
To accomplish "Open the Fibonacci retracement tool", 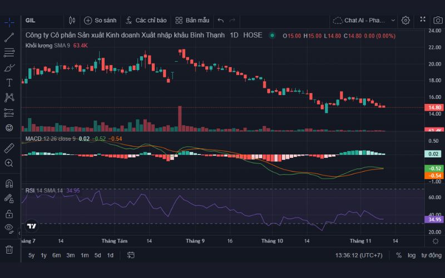I will pos(9,53).
